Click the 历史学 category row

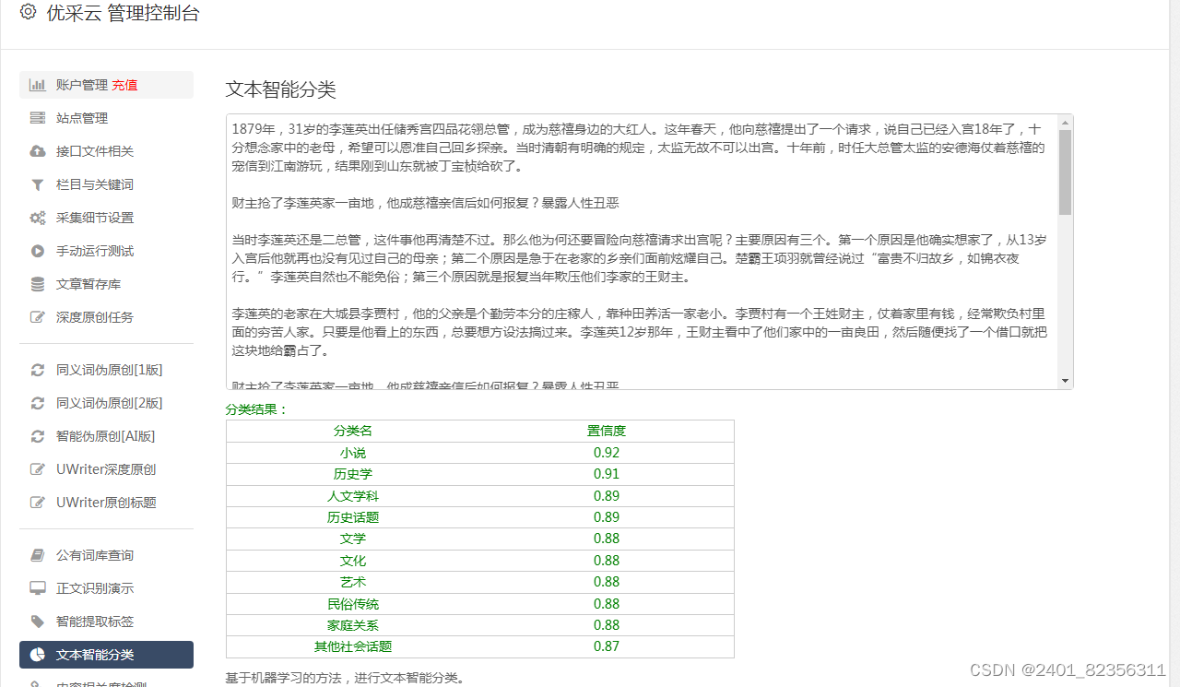coord(480,474)
